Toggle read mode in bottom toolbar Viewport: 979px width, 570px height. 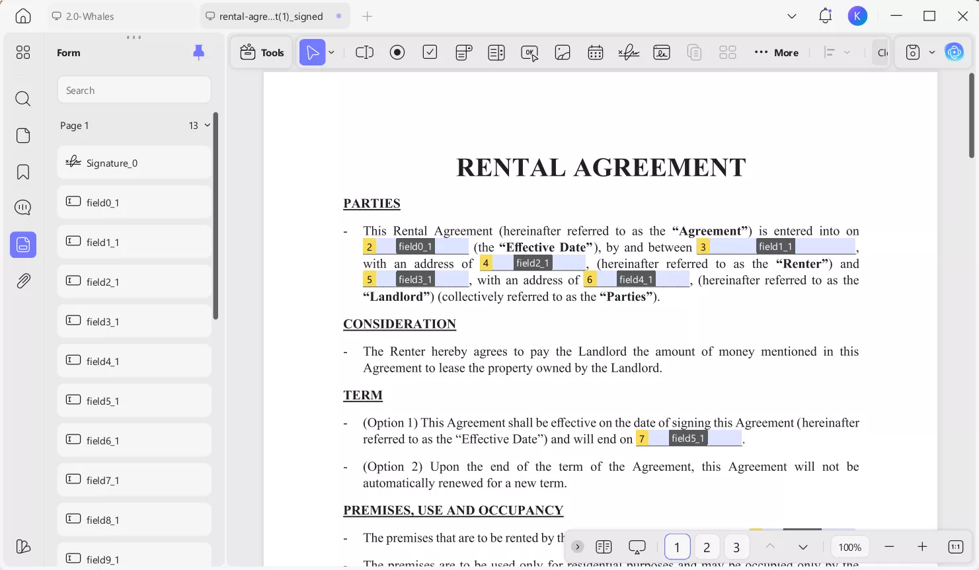(637, 547)
